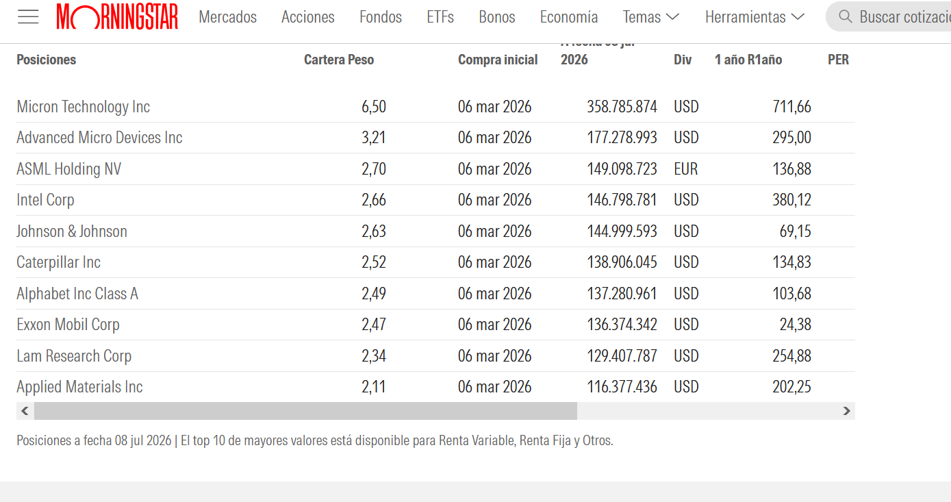Click the Cartera Peso column header
Image resolution: width=951 pixels, height=502 pixels.
[339, 60]
